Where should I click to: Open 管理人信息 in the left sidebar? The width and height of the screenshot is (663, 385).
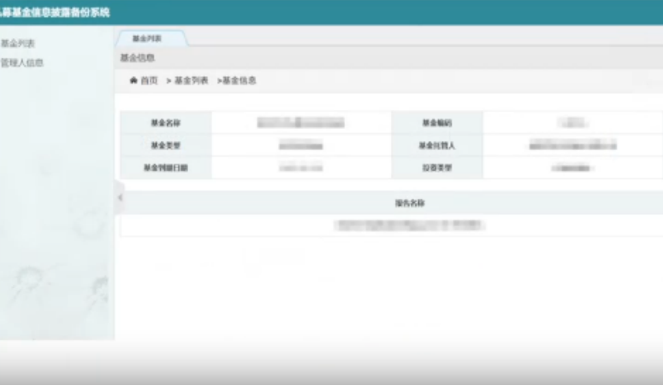click(22, 62)
